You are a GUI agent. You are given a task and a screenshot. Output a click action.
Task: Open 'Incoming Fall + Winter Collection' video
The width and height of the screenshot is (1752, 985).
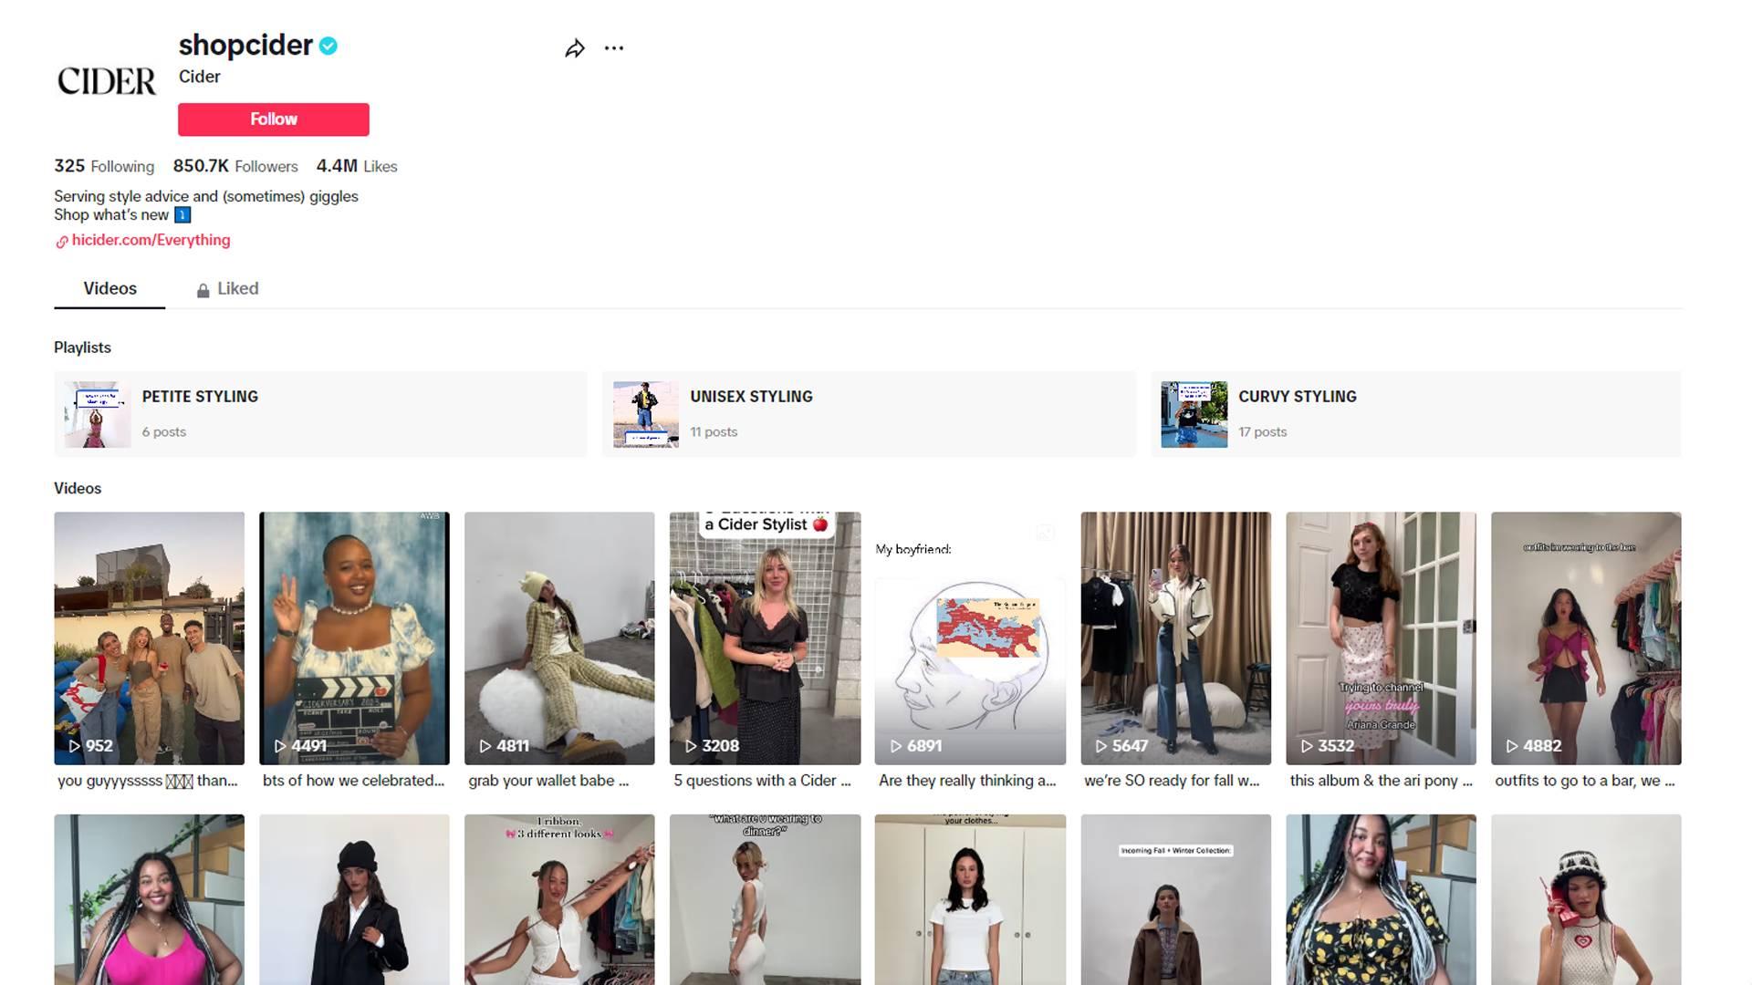click(x=1176, y=899)
